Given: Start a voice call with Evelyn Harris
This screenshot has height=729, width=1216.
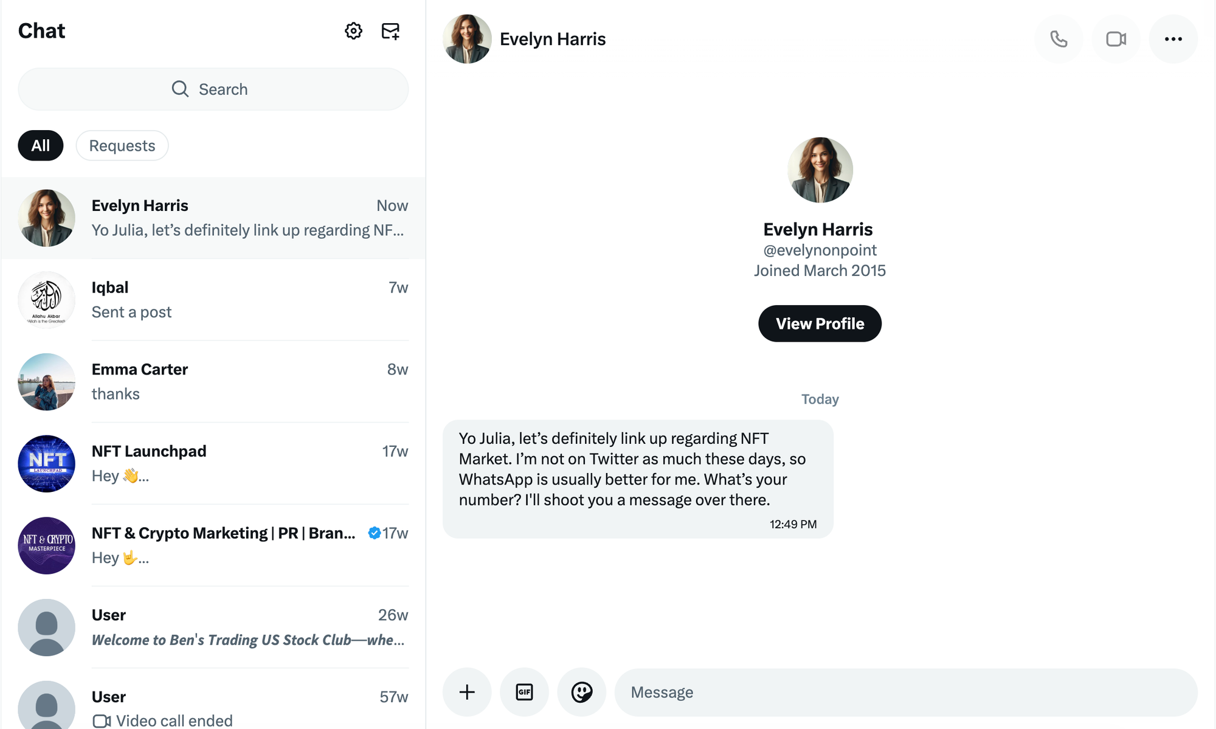Looking at the screenshot, I should [1059, 39].
